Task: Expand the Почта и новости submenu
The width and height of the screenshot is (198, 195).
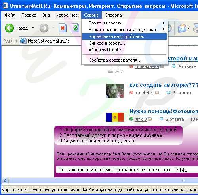Action: click(124, 23)
